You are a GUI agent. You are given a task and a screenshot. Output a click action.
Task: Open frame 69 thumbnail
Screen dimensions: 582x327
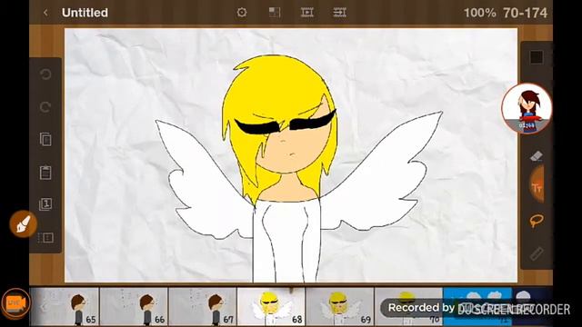[339, 307]
